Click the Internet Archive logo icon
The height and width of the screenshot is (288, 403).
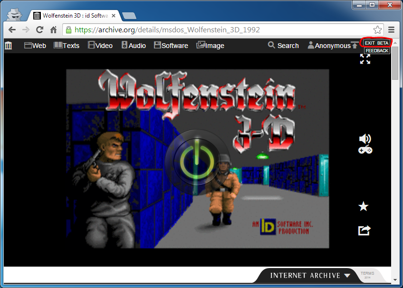coord(9,46)
